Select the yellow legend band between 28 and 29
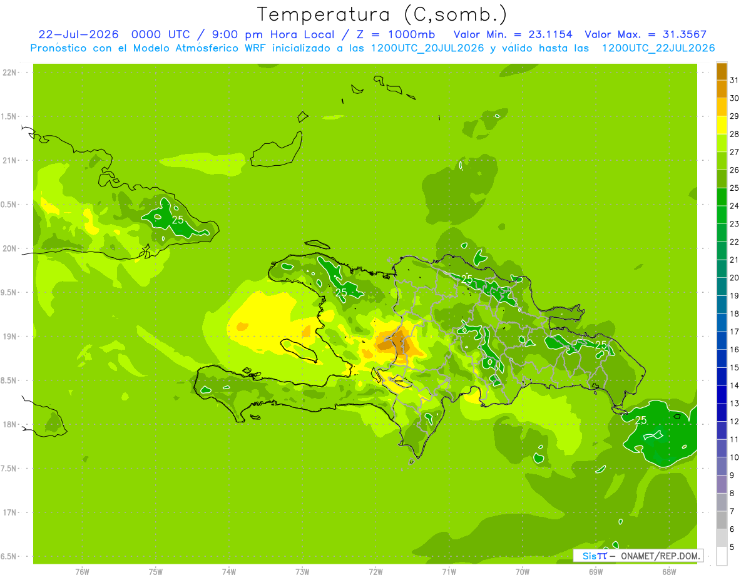Screen dimensions: 751x580 coord(722,125)
